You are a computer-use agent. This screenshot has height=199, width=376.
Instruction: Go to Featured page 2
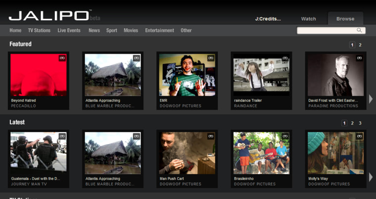(x=360, y=45)
